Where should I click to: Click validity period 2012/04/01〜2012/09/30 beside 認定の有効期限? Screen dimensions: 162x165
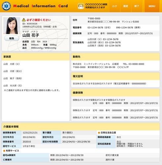pos(76,142)
